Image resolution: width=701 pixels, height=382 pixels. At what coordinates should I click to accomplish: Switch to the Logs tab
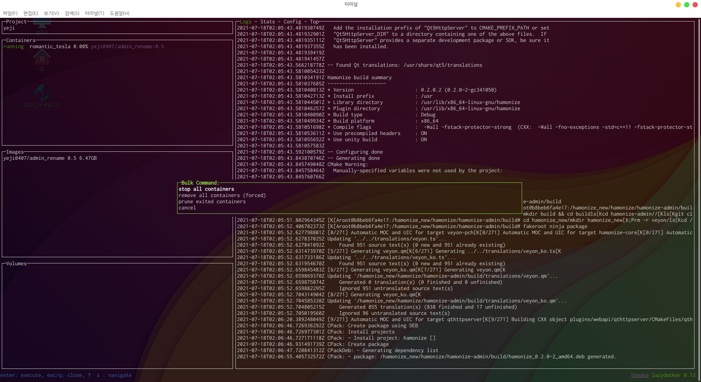pos(245,22)
